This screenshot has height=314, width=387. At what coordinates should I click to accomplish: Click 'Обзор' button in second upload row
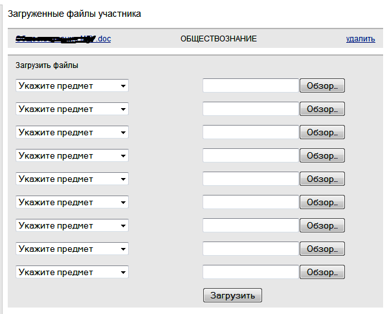tap(322, 109)
